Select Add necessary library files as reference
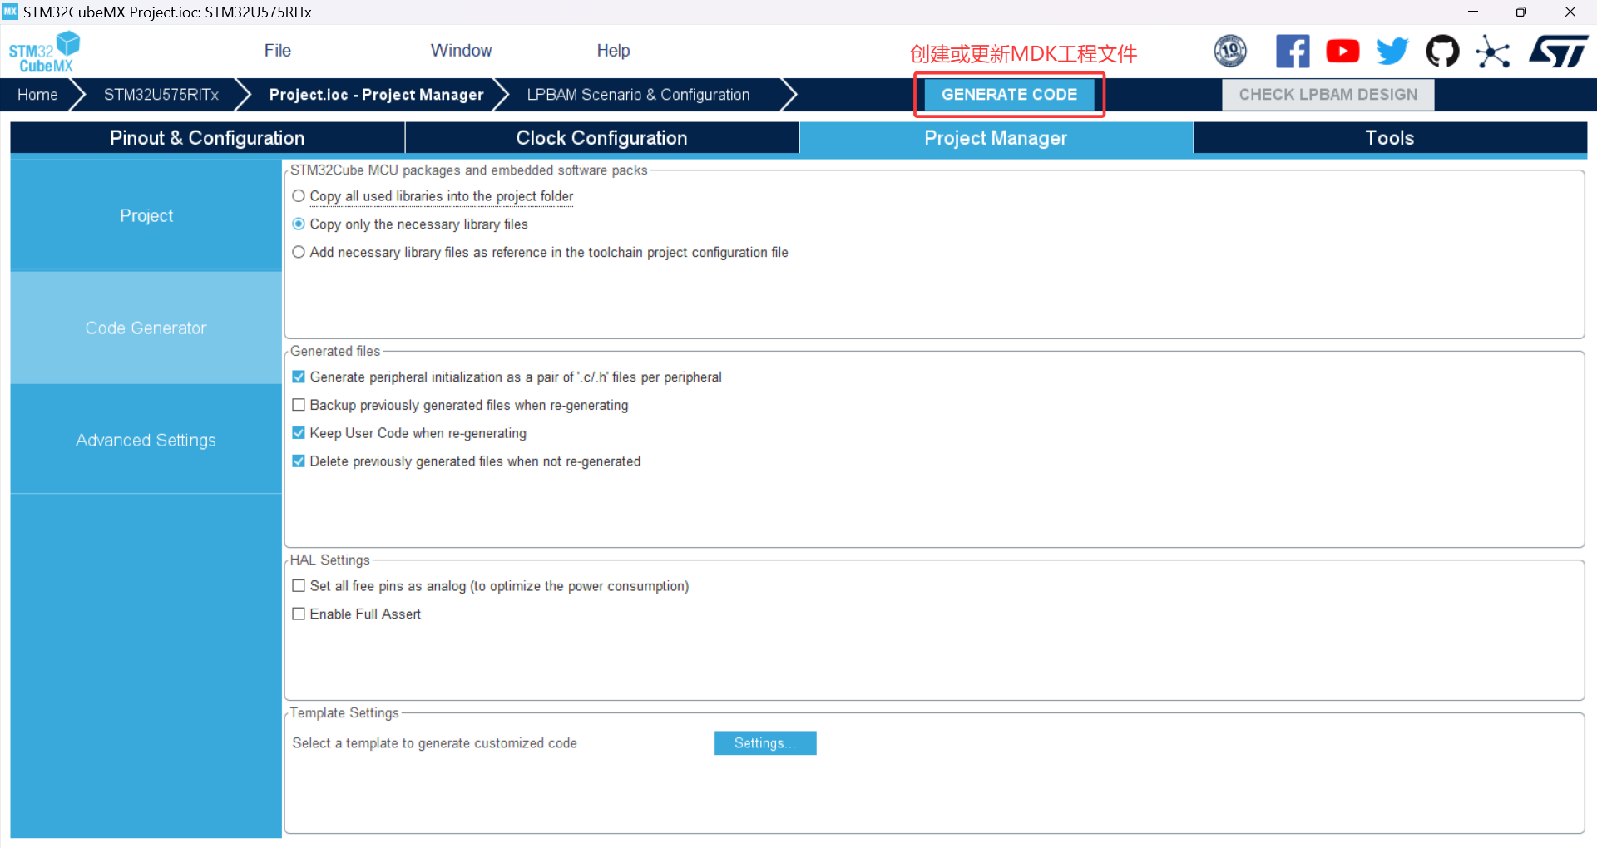This screenshot has width=1597, height=848. [x=299, y=252]
